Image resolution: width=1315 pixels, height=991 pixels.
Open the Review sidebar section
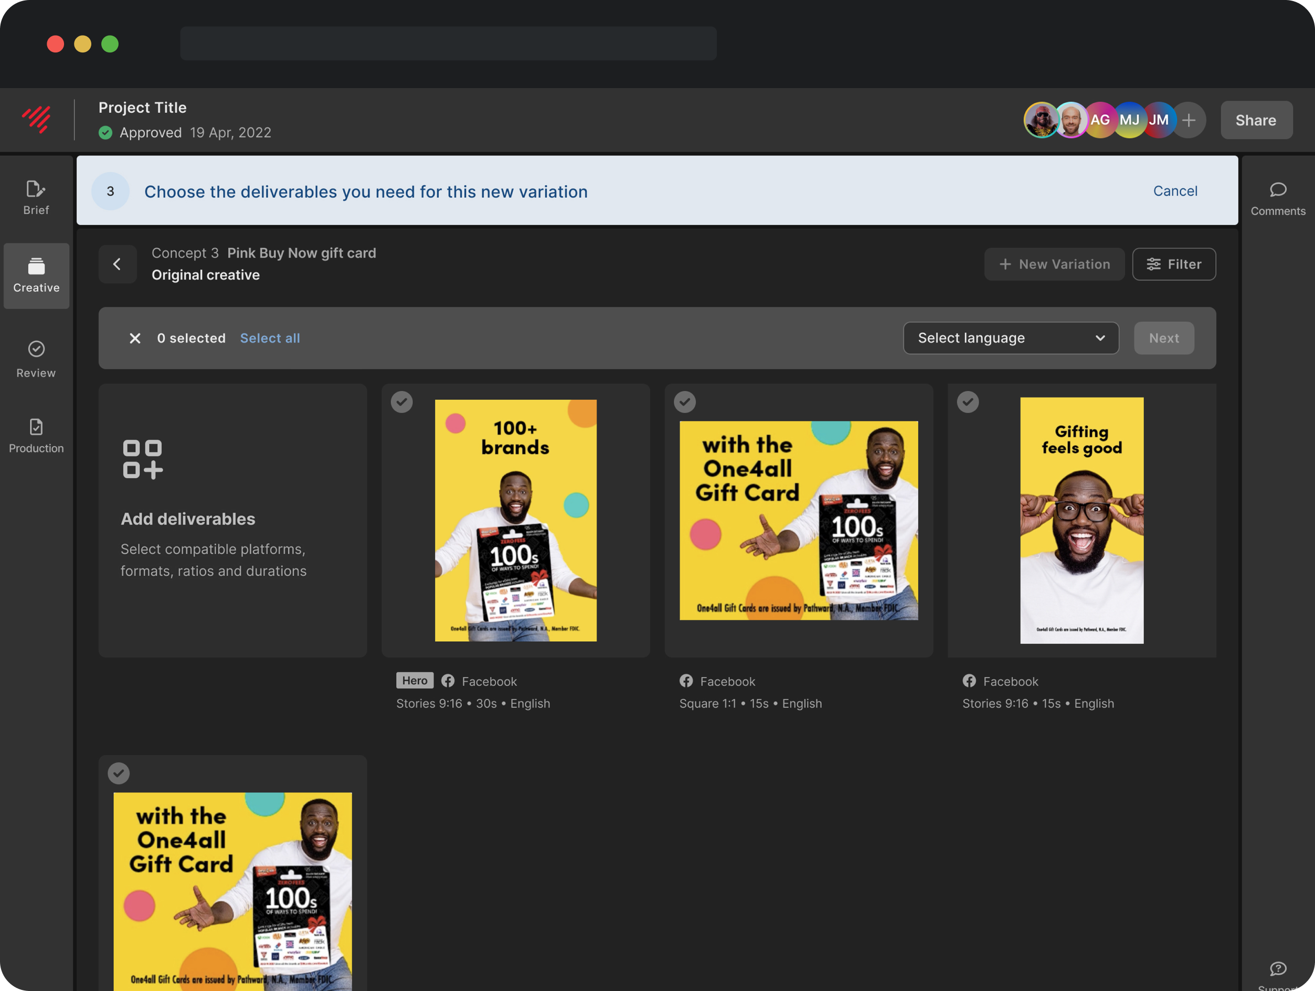pyautogui.click(x=36, y=359)
